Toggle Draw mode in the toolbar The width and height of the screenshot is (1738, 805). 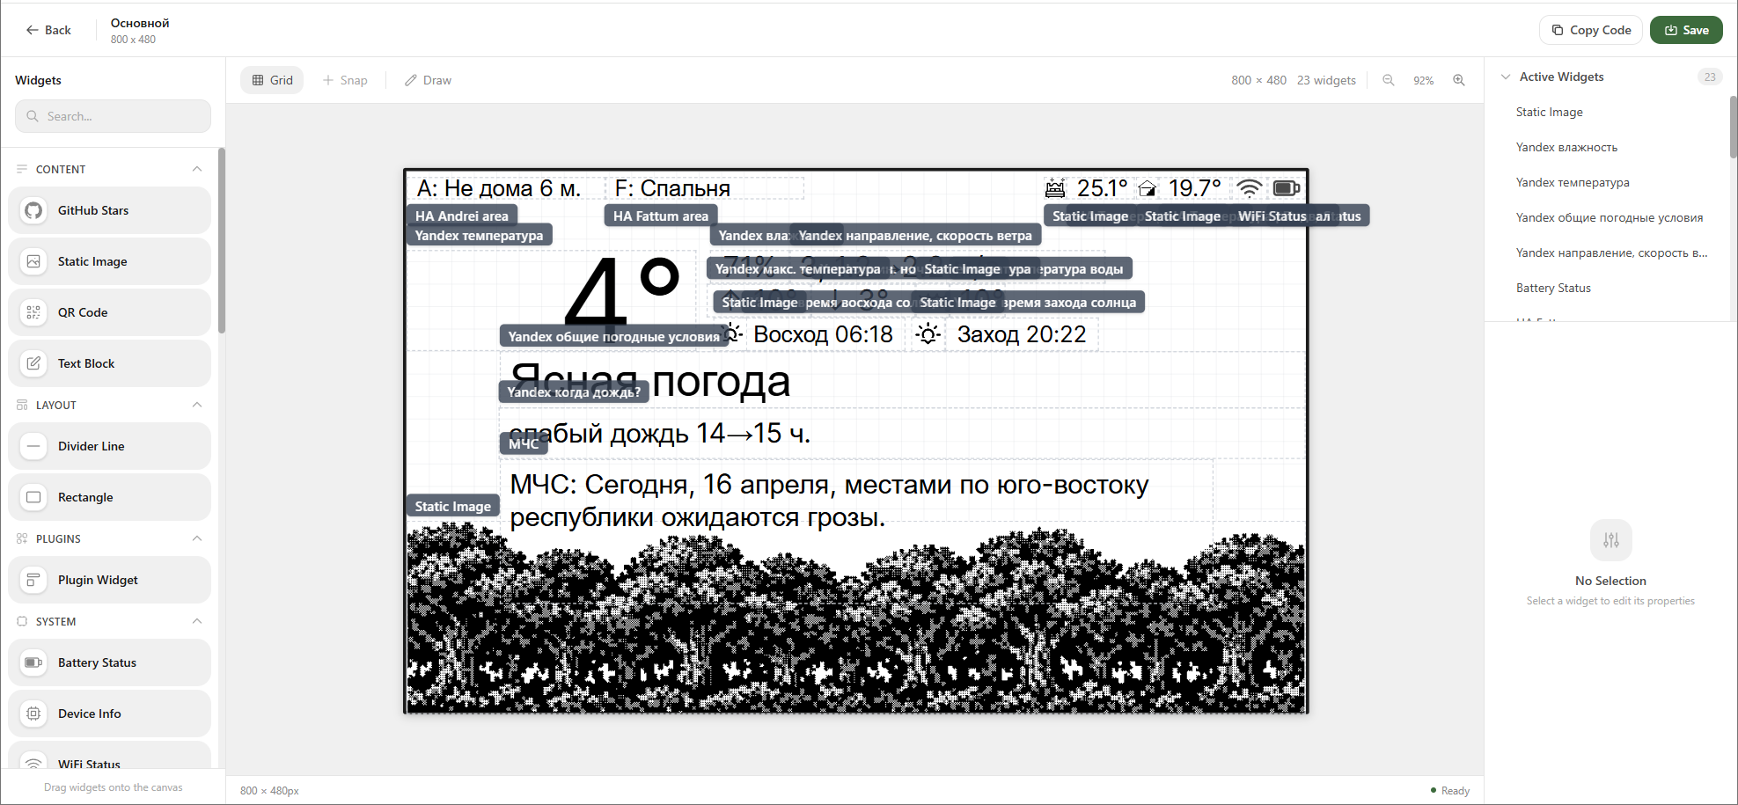(428, 80)
